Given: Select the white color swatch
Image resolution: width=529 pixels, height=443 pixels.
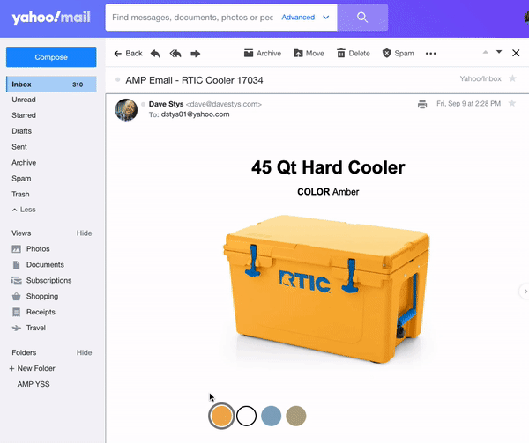Looking at the screenshot, I should (246, 416).
